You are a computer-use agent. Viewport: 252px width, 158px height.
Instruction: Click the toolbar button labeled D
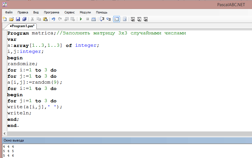pos(133,19)
